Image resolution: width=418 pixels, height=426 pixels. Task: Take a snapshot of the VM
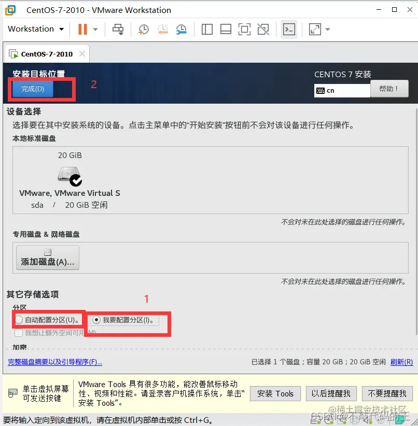(143, 30)
